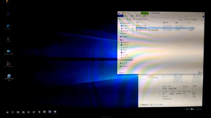Select the highlighted Office file row
211x118 pixels.
(165, 28)
